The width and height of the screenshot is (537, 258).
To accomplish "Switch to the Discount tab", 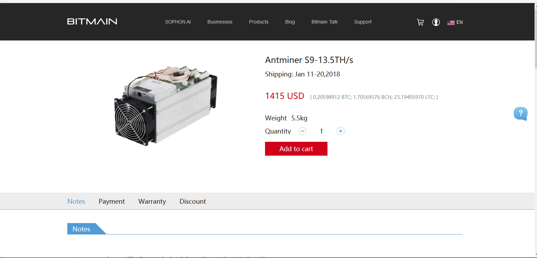I will (193, 201).
